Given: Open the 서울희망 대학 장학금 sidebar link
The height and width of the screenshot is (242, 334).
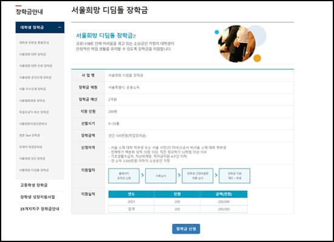Looking at the screenshot, I should 33,54.
